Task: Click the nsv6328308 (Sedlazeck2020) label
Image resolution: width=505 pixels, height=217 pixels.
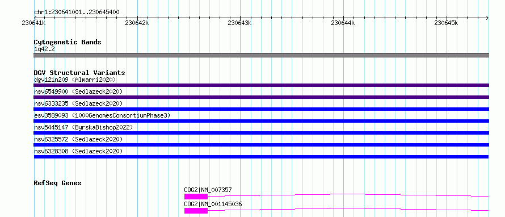Action: 78,151
